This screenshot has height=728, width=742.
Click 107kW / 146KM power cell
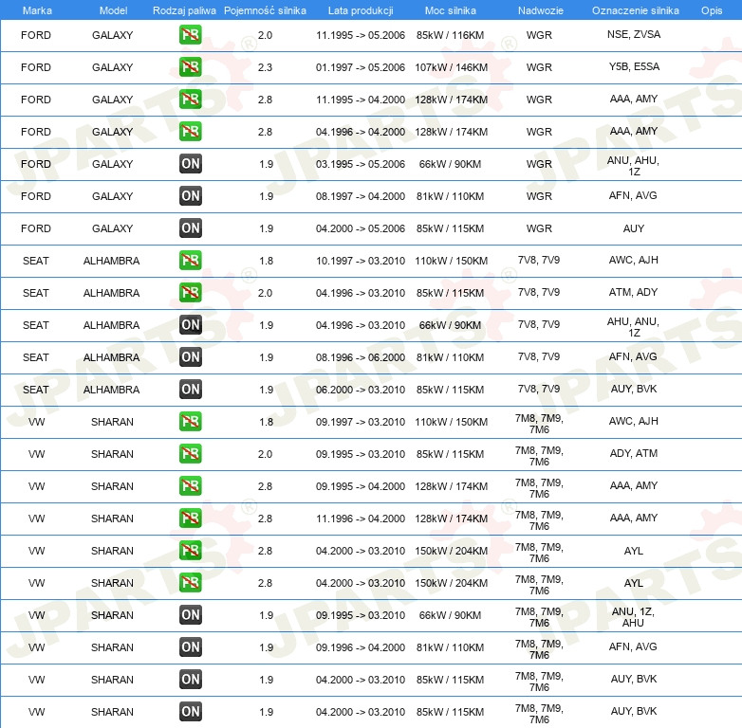pyautogui.click(x=451, y=67)
